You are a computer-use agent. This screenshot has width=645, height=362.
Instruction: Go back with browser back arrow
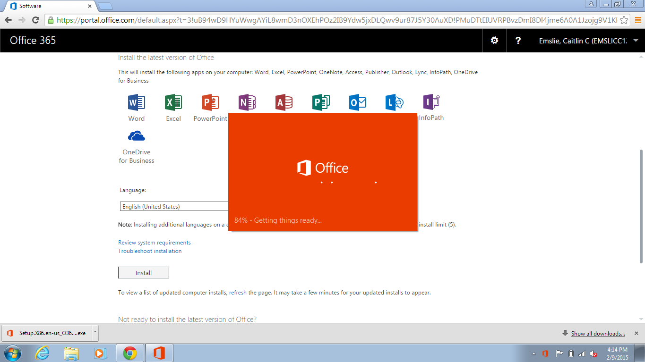pyautogui.click(x=8, y=20)
